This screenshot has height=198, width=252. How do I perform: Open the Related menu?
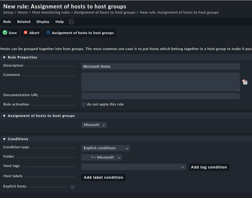[24, 22]
